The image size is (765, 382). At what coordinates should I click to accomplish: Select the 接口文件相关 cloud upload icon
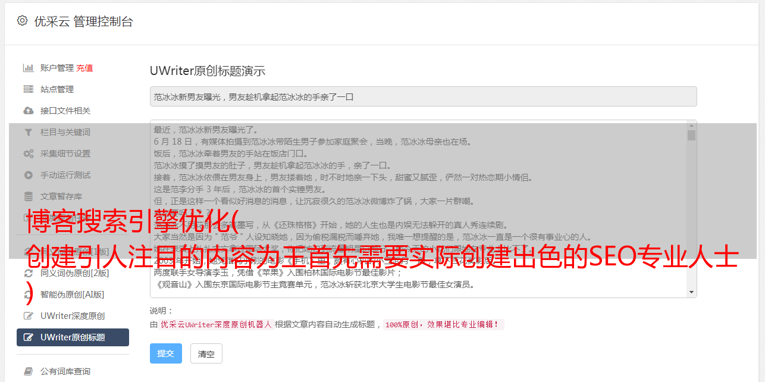pos(28,111)
